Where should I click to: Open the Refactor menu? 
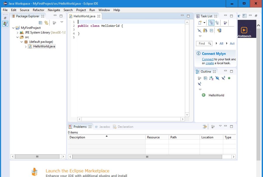(x=39, y=10)
